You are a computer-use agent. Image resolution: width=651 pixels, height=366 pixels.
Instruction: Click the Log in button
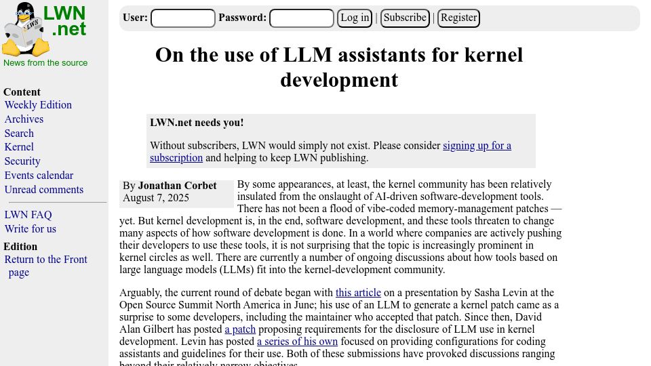coord(355,18)
